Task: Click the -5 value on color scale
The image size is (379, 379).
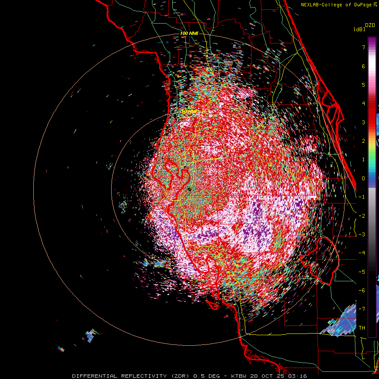Action: (362, 272)
